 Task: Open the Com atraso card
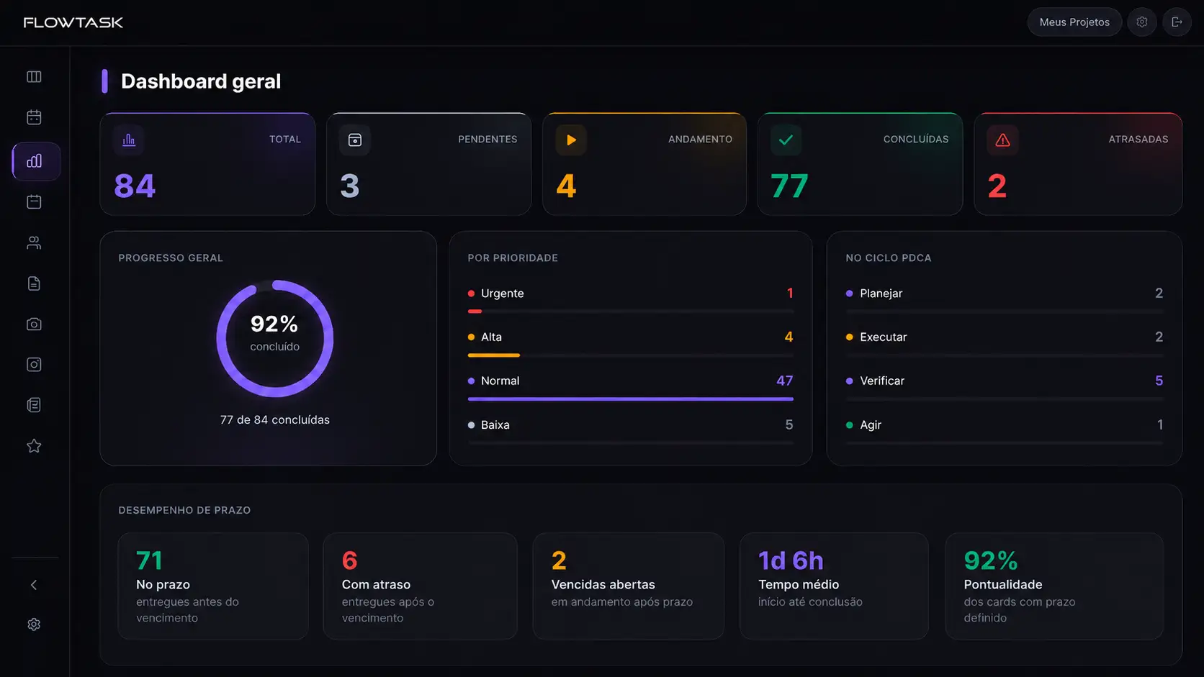tap(420, 586)
